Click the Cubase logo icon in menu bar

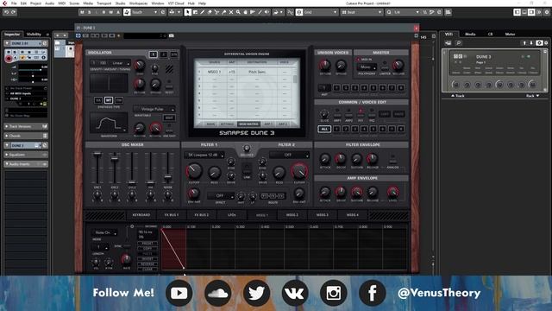point(4,3)
